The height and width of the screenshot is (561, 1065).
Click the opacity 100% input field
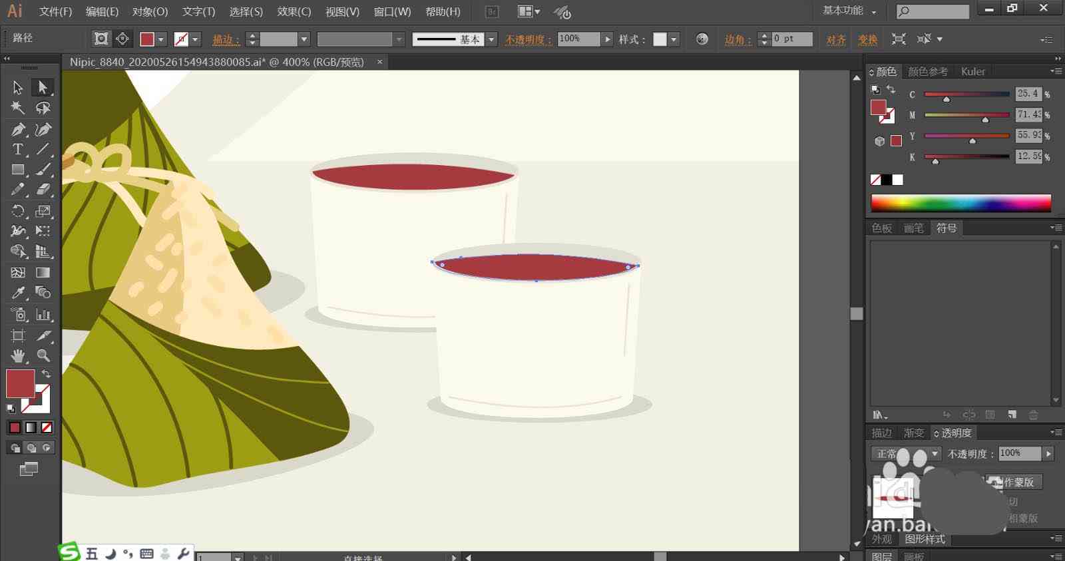578,39
